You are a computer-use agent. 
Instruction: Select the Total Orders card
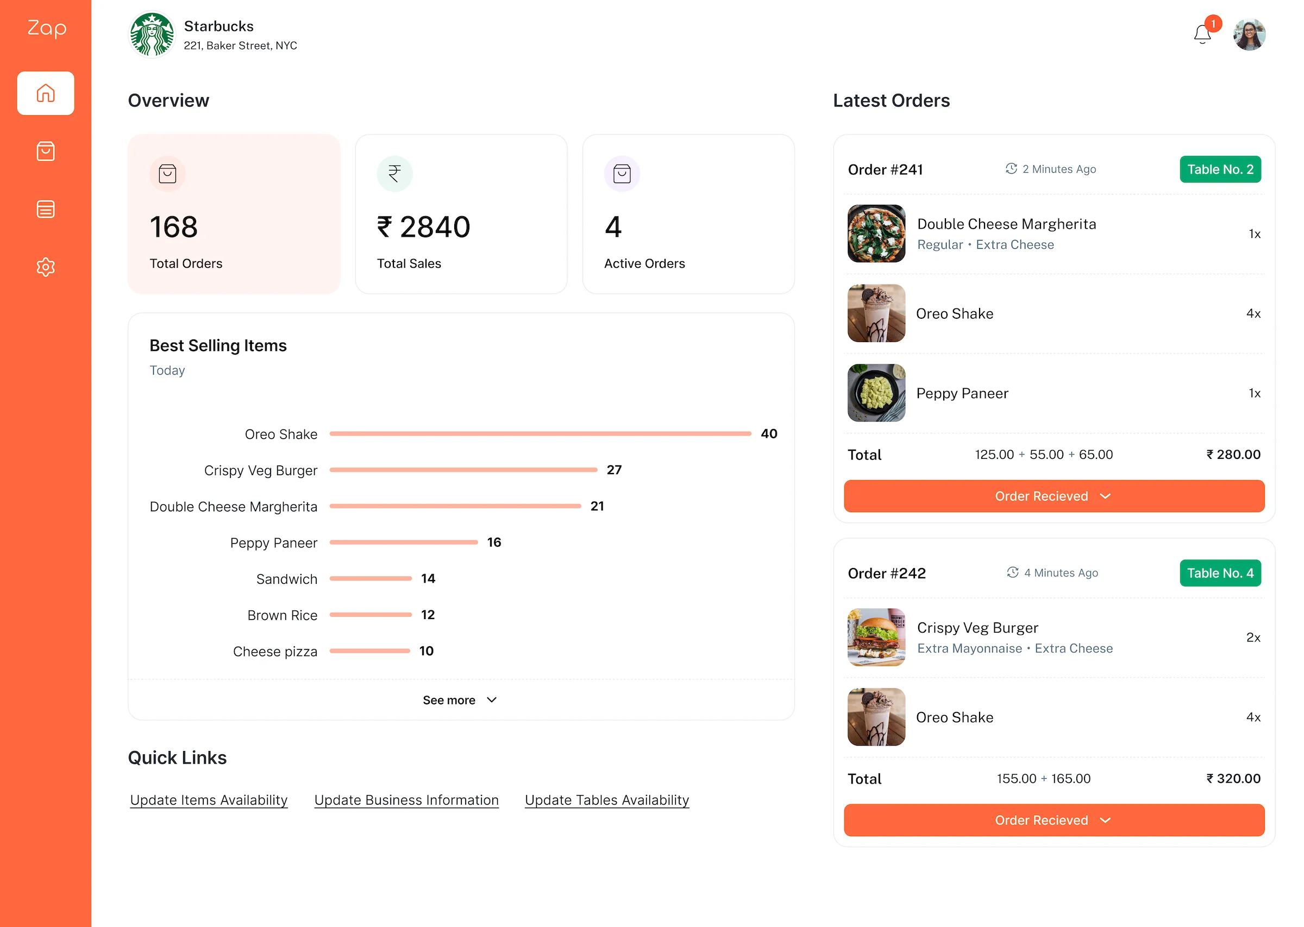234,215
